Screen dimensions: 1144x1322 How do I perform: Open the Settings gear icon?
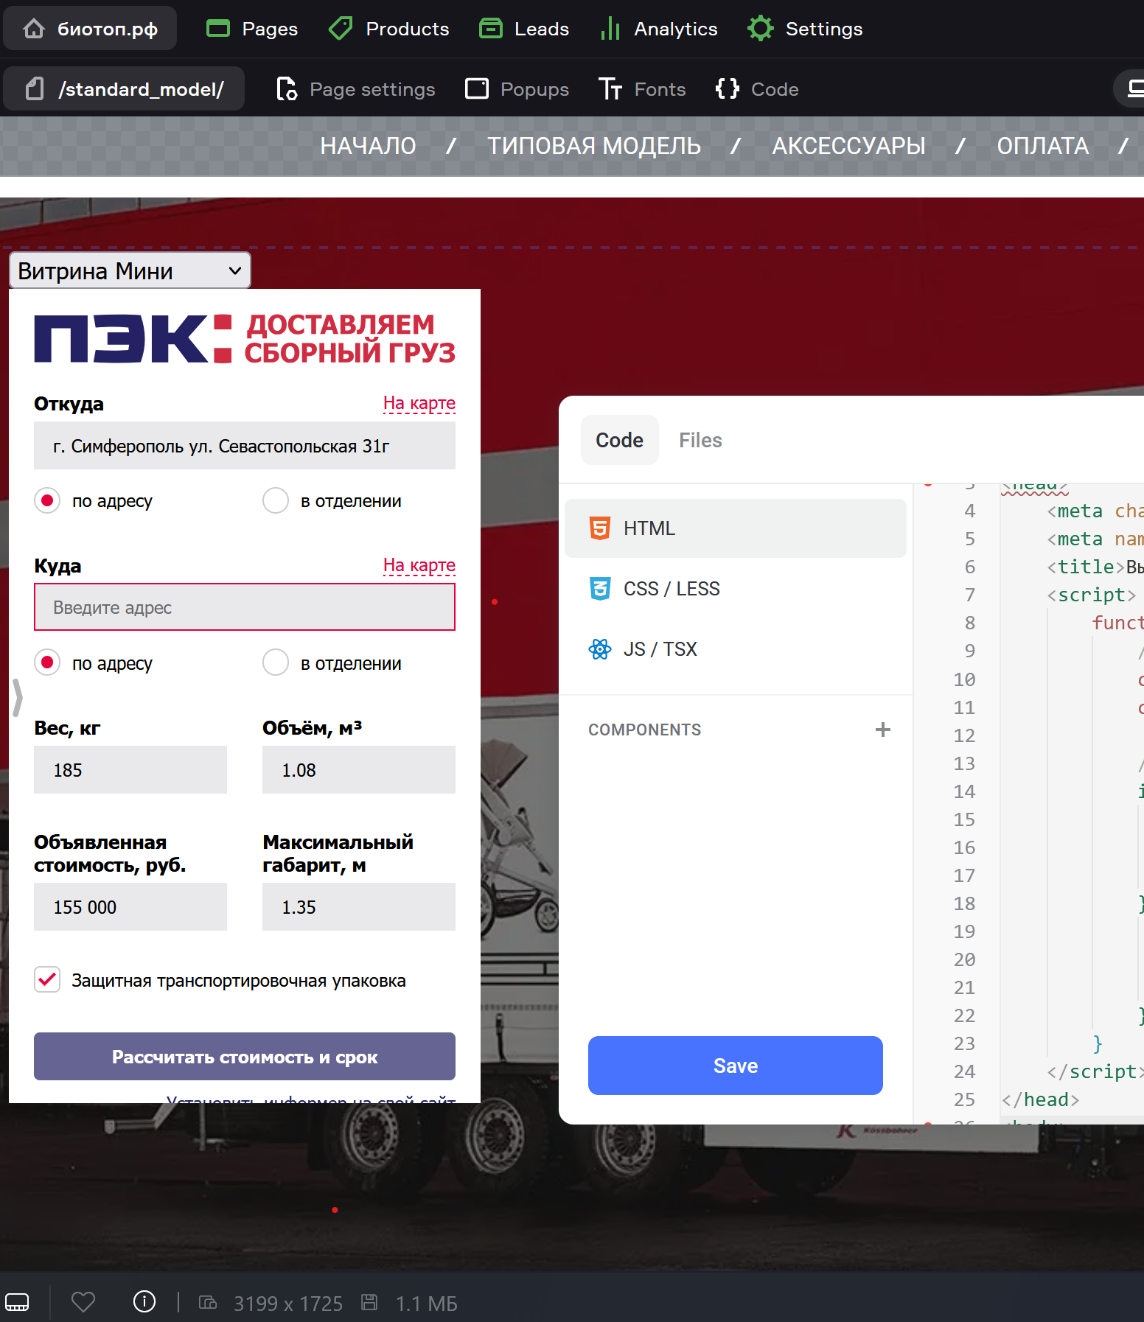(761, 29)
